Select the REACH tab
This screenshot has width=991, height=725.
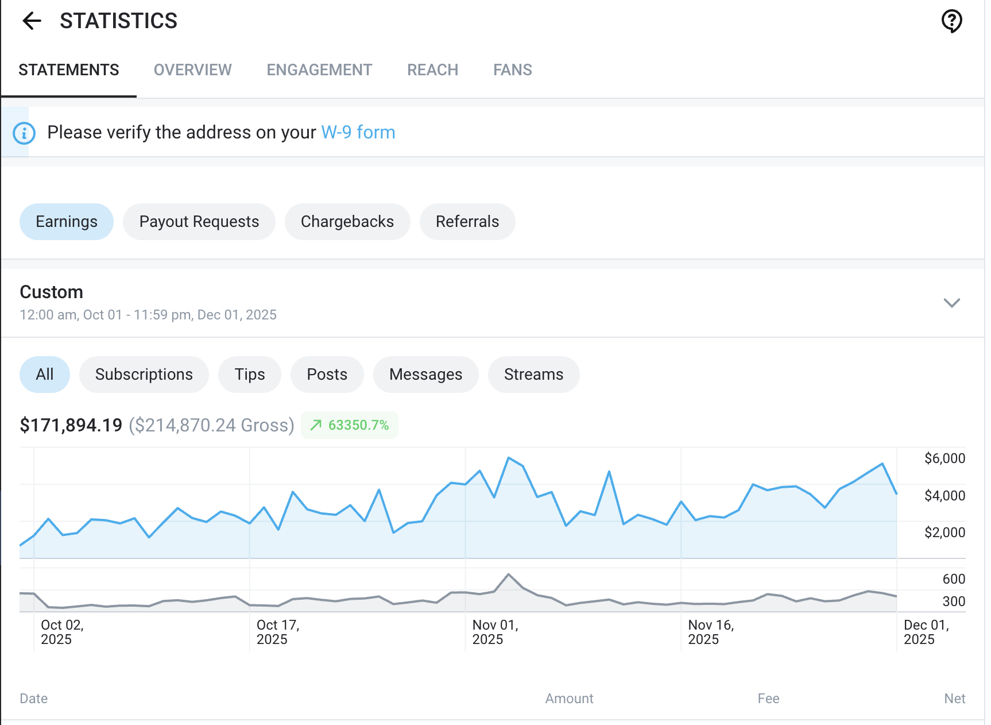coord(432,70)
